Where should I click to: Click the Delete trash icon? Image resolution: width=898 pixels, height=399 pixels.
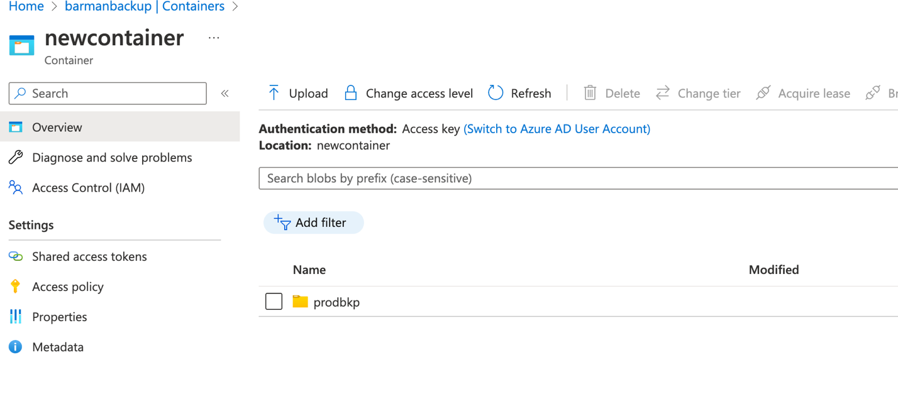[x=590, y=93]
